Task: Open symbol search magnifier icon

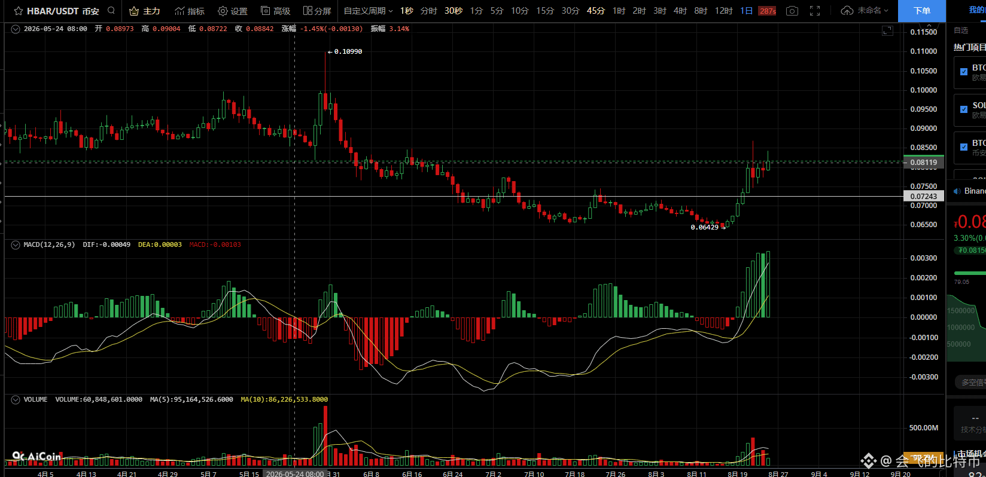Action: [111, 10]
